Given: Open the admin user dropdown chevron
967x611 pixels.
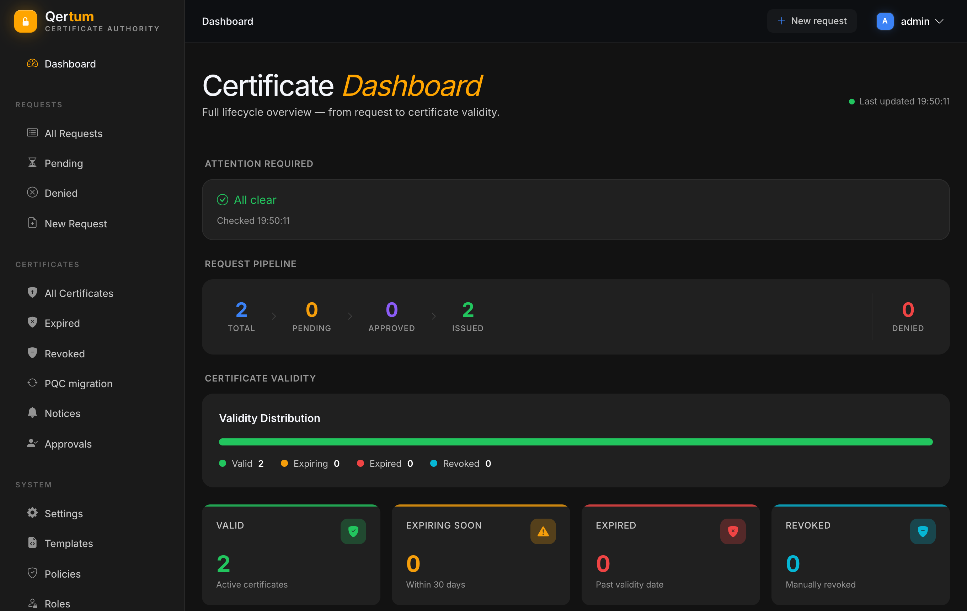Looking at the screenshot, I should coord(939,21).
